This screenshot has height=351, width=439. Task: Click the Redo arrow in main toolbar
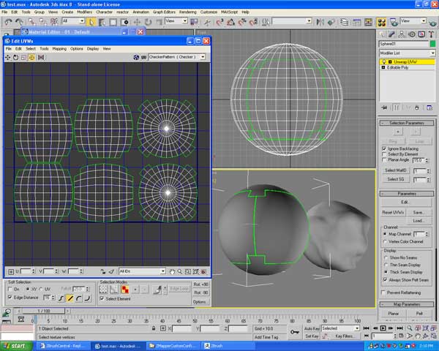point(19,22)
